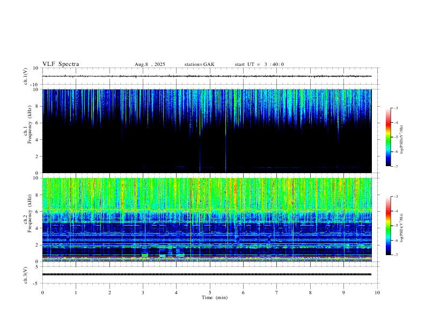The height and width of the screenshot is (328, 425).
Task: Click the 'station=GAK' label
Action: pyautogui.click(x=199, y=64)
